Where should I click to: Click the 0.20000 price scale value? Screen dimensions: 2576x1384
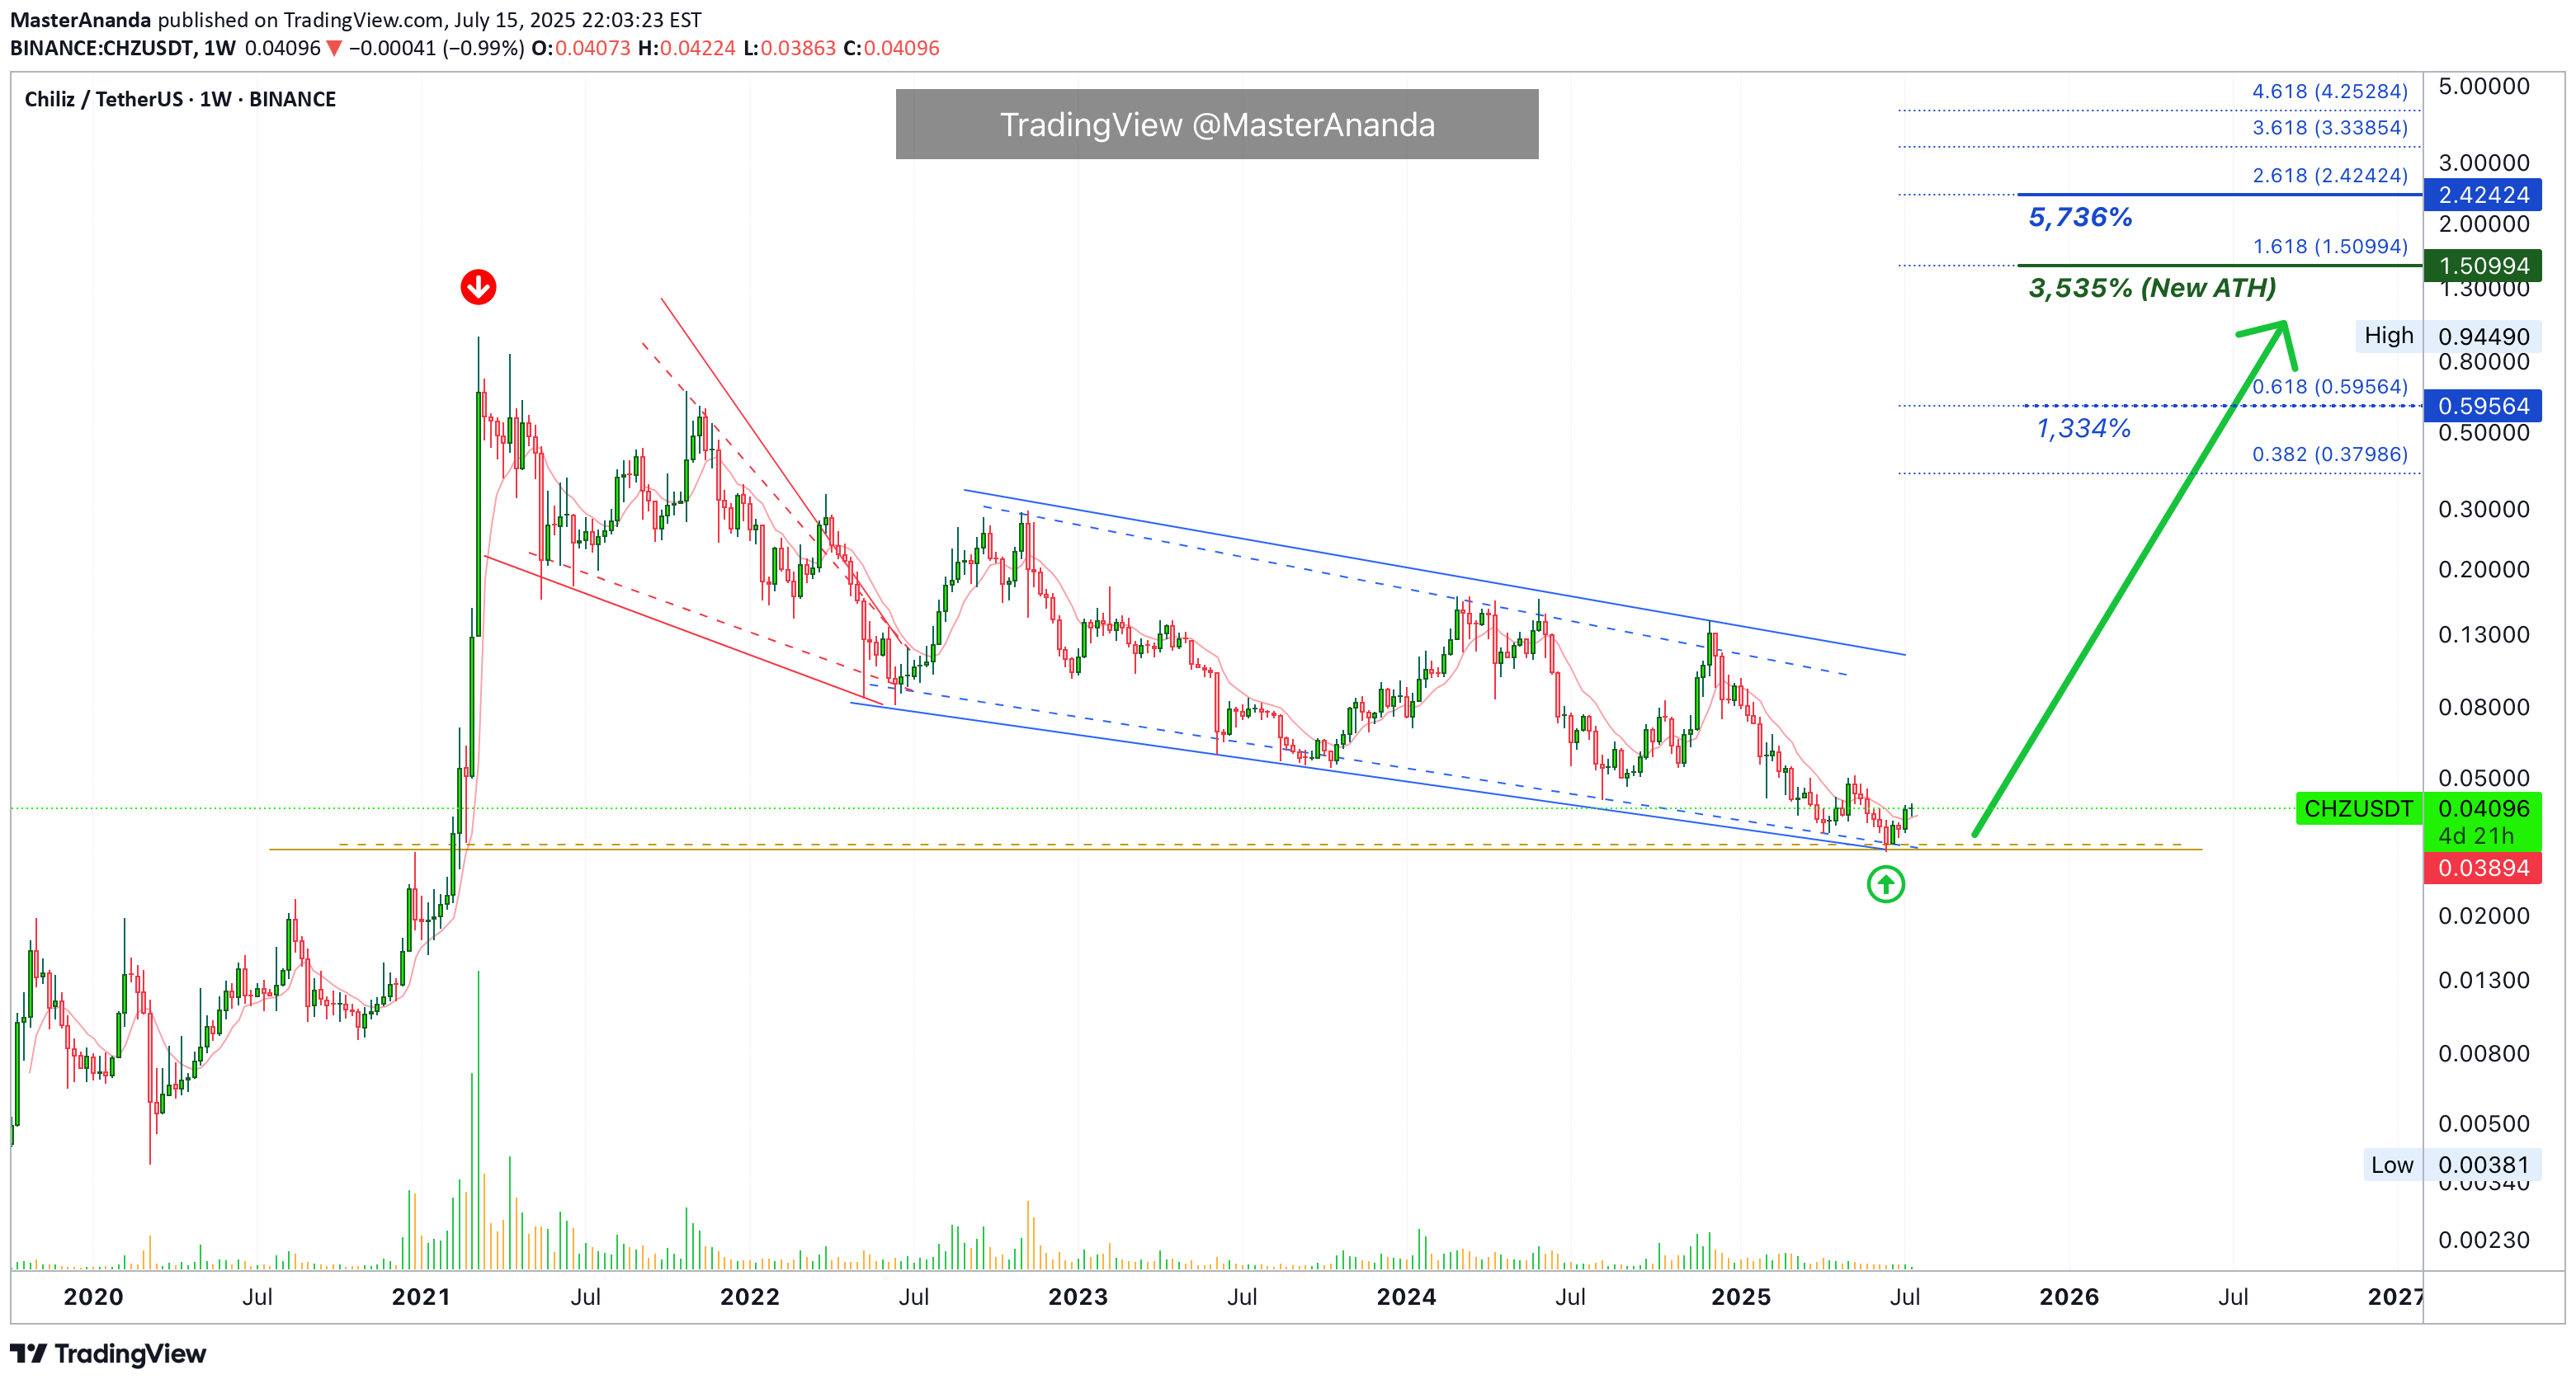(x=2483, y=570)
